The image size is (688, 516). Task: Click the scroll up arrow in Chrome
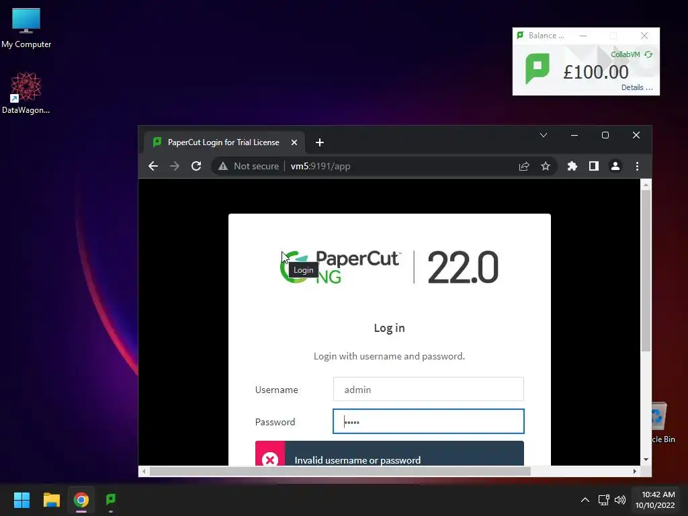(646, 185)
